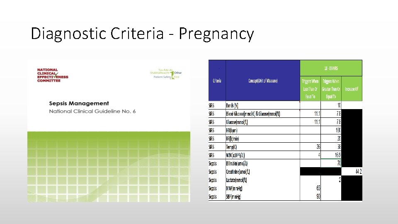Viewport: 398px width, 224px height.
Task: Click the "Sepsis" label in the MAP row
Action: pos(213,188)
